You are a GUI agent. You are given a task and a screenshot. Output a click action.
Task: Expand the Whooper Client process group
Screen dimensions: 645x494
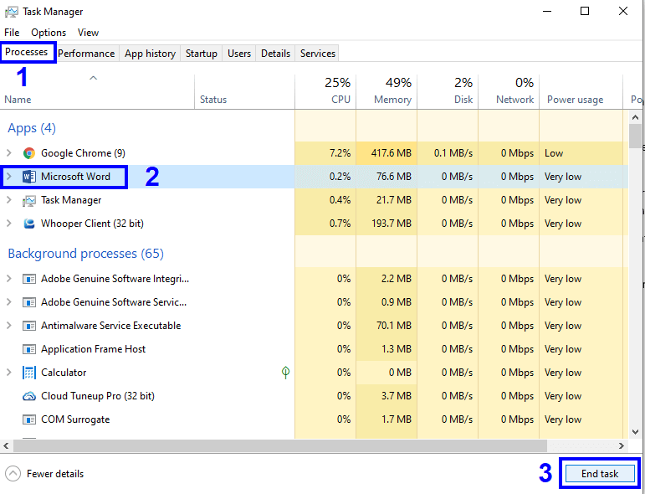pos(8,224)
